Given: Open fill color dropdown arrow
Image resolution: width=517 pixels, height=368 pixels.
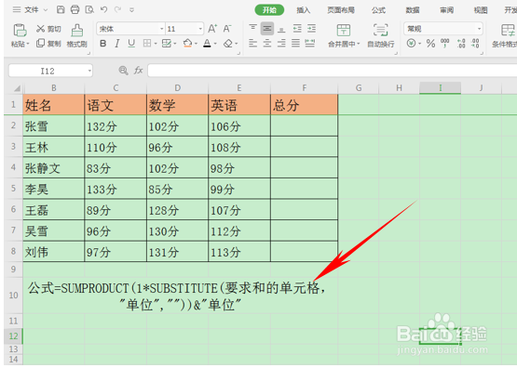Looking at the screenshot, I should pyautogui.click(x=197, y=44).
